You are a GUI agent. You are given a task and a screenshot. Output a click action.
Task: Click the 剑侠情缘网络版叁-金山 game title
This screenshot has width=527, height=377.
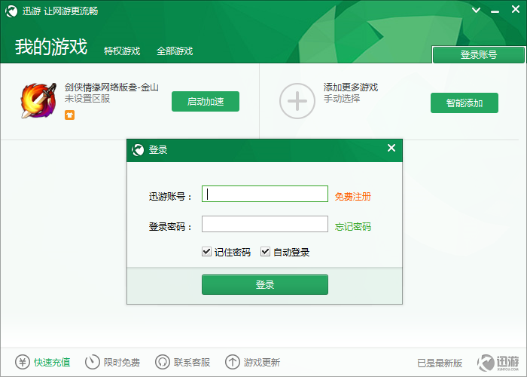[x=111, y=87]
